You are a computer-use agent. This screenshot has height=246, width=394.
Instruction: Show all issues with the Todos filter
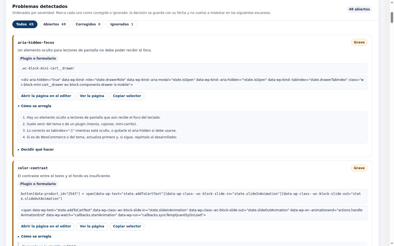pyautogui.click(x=25, y=24)
